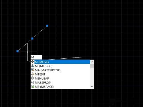This screenshot has width=143, height=107.
Task: Click the Match Properties icon next to MA
Action: [33, 70]
